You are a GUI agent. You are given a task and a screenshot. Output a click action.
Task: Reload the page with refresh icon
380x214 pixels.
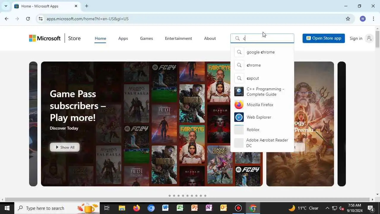tap(28, 19)
